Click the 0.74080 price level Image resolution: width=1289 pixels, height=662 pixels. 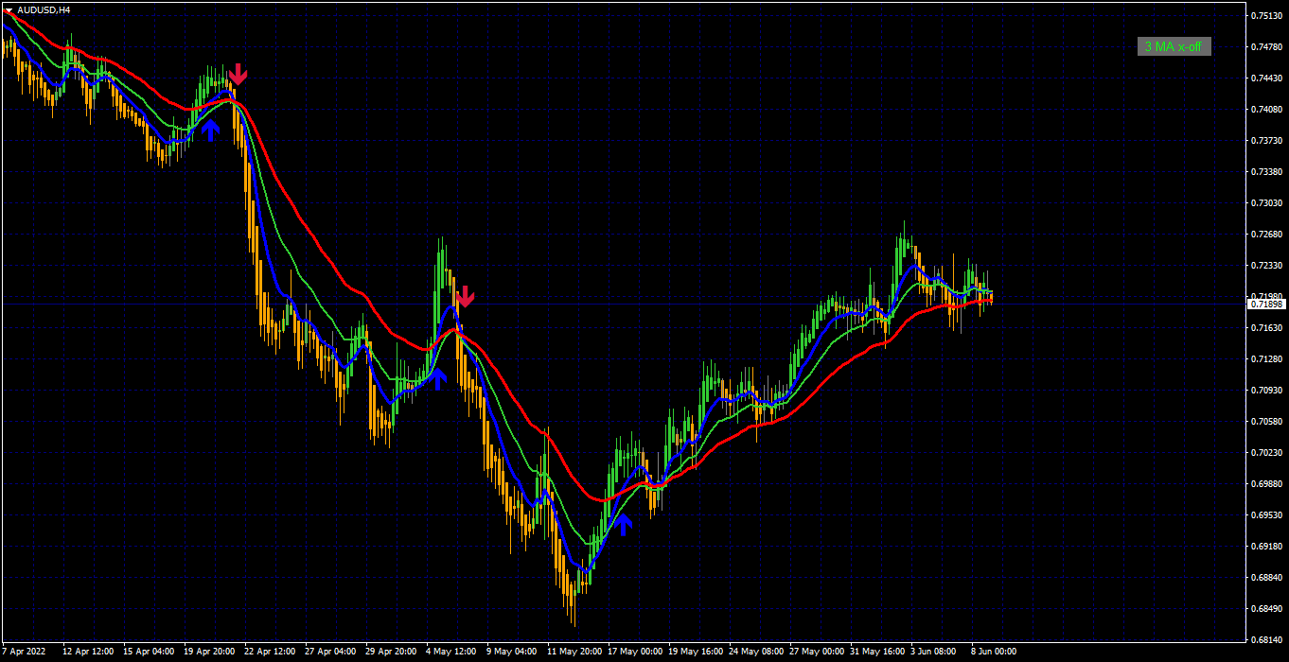(x=1266, y=109)
